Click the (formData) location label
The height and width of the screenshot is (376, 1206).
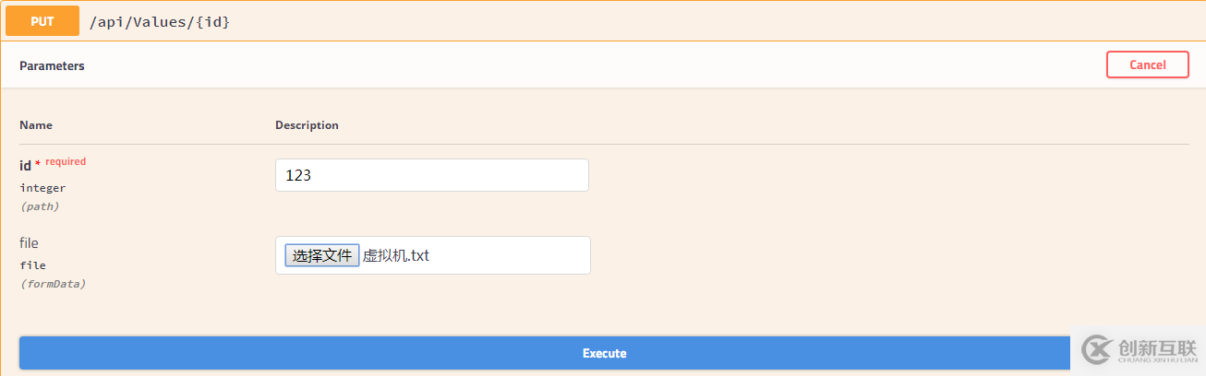pyautogui.click(x=53, y=284)
